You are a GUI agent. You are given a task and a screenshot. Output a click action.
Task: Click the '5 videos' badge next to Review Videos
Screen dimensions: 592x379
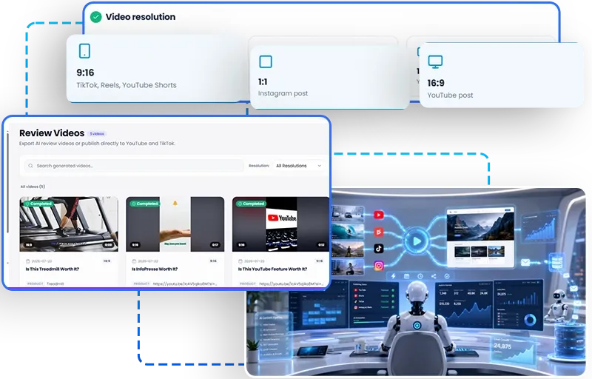tap(97, 134)
